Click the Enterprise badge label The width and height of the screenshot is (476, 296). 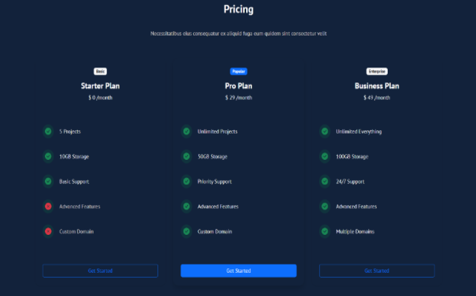click(x=377, y=72)
